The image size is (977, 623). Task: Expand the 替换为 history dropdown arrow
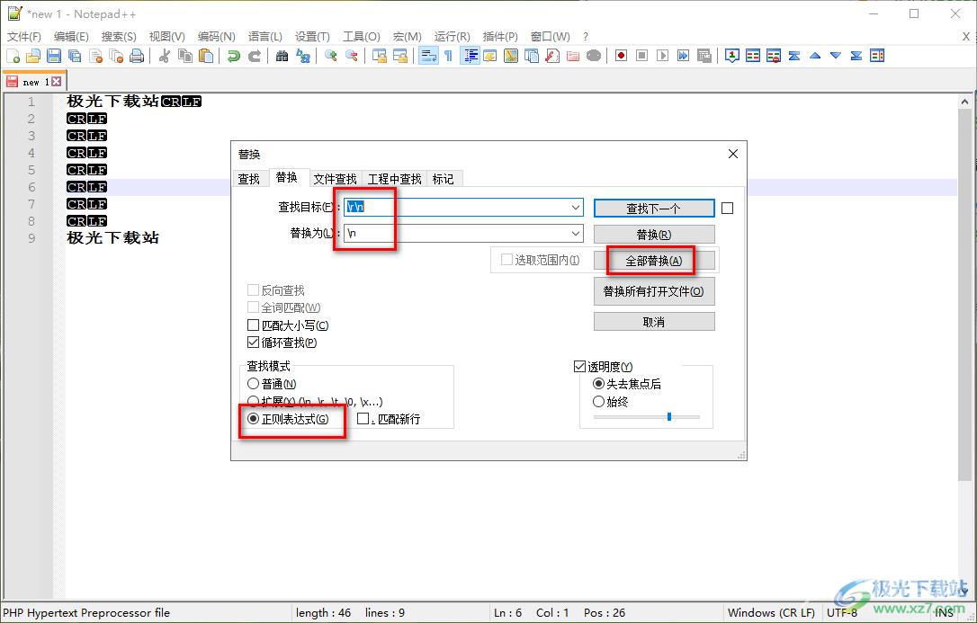click(576, 234)
